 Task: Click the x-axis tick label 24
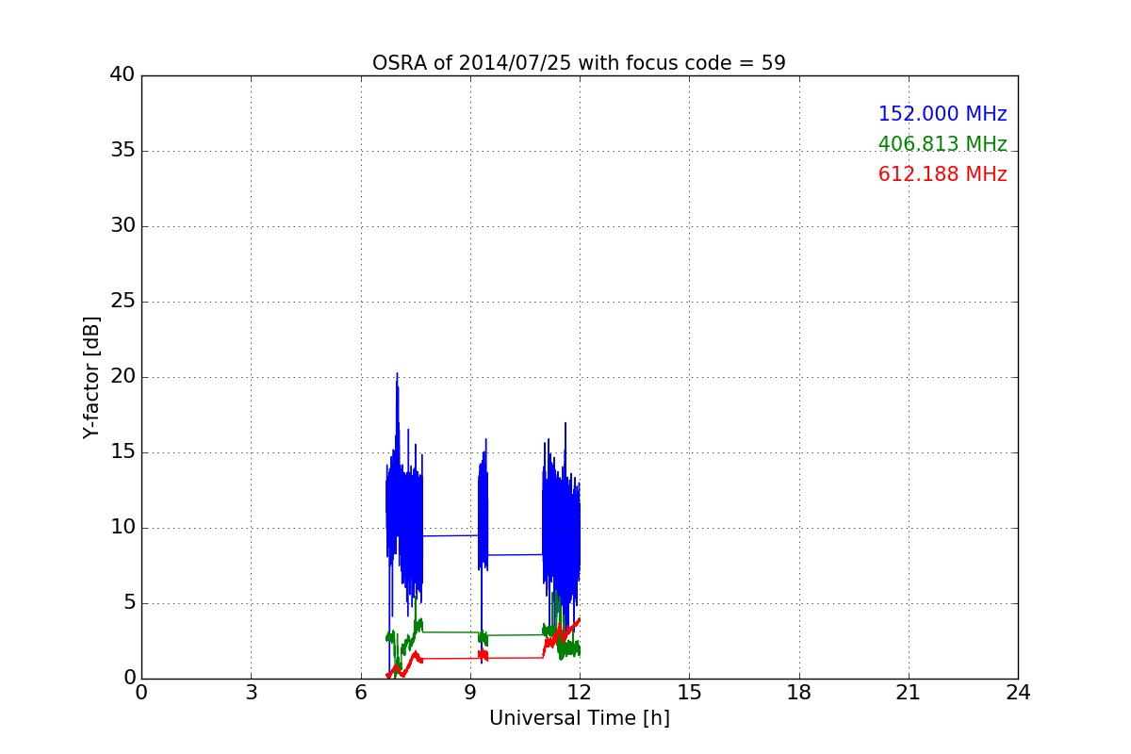point(1018,693)
